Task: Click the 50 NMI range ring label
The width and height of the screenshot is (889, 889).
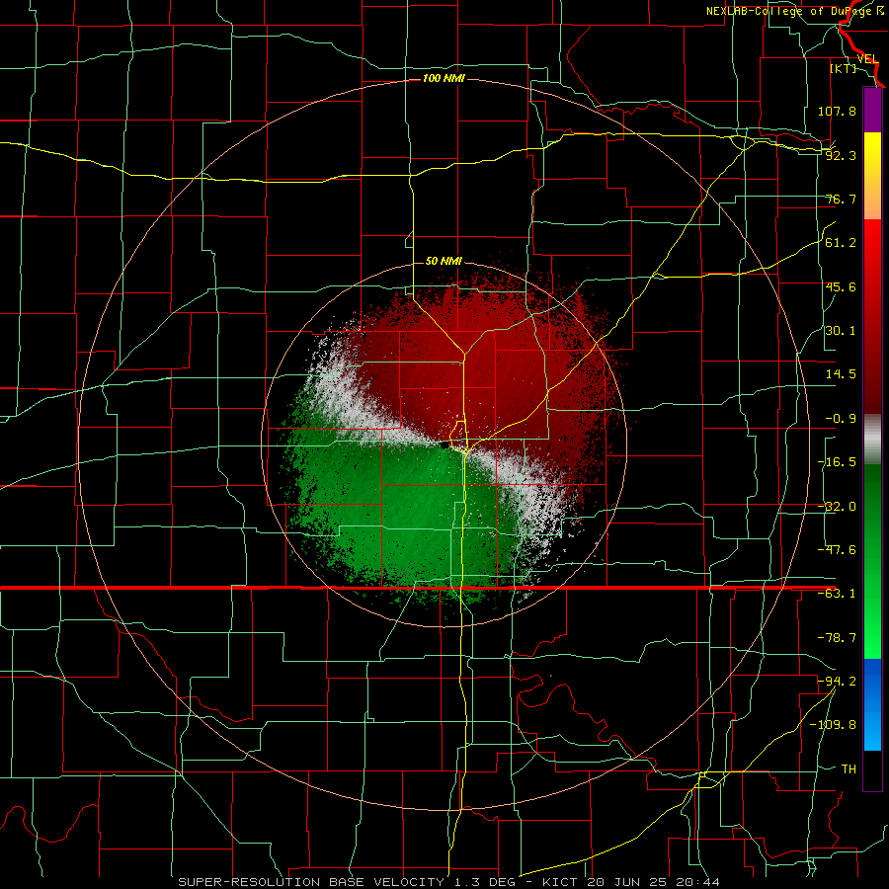Action: [444, 262]
